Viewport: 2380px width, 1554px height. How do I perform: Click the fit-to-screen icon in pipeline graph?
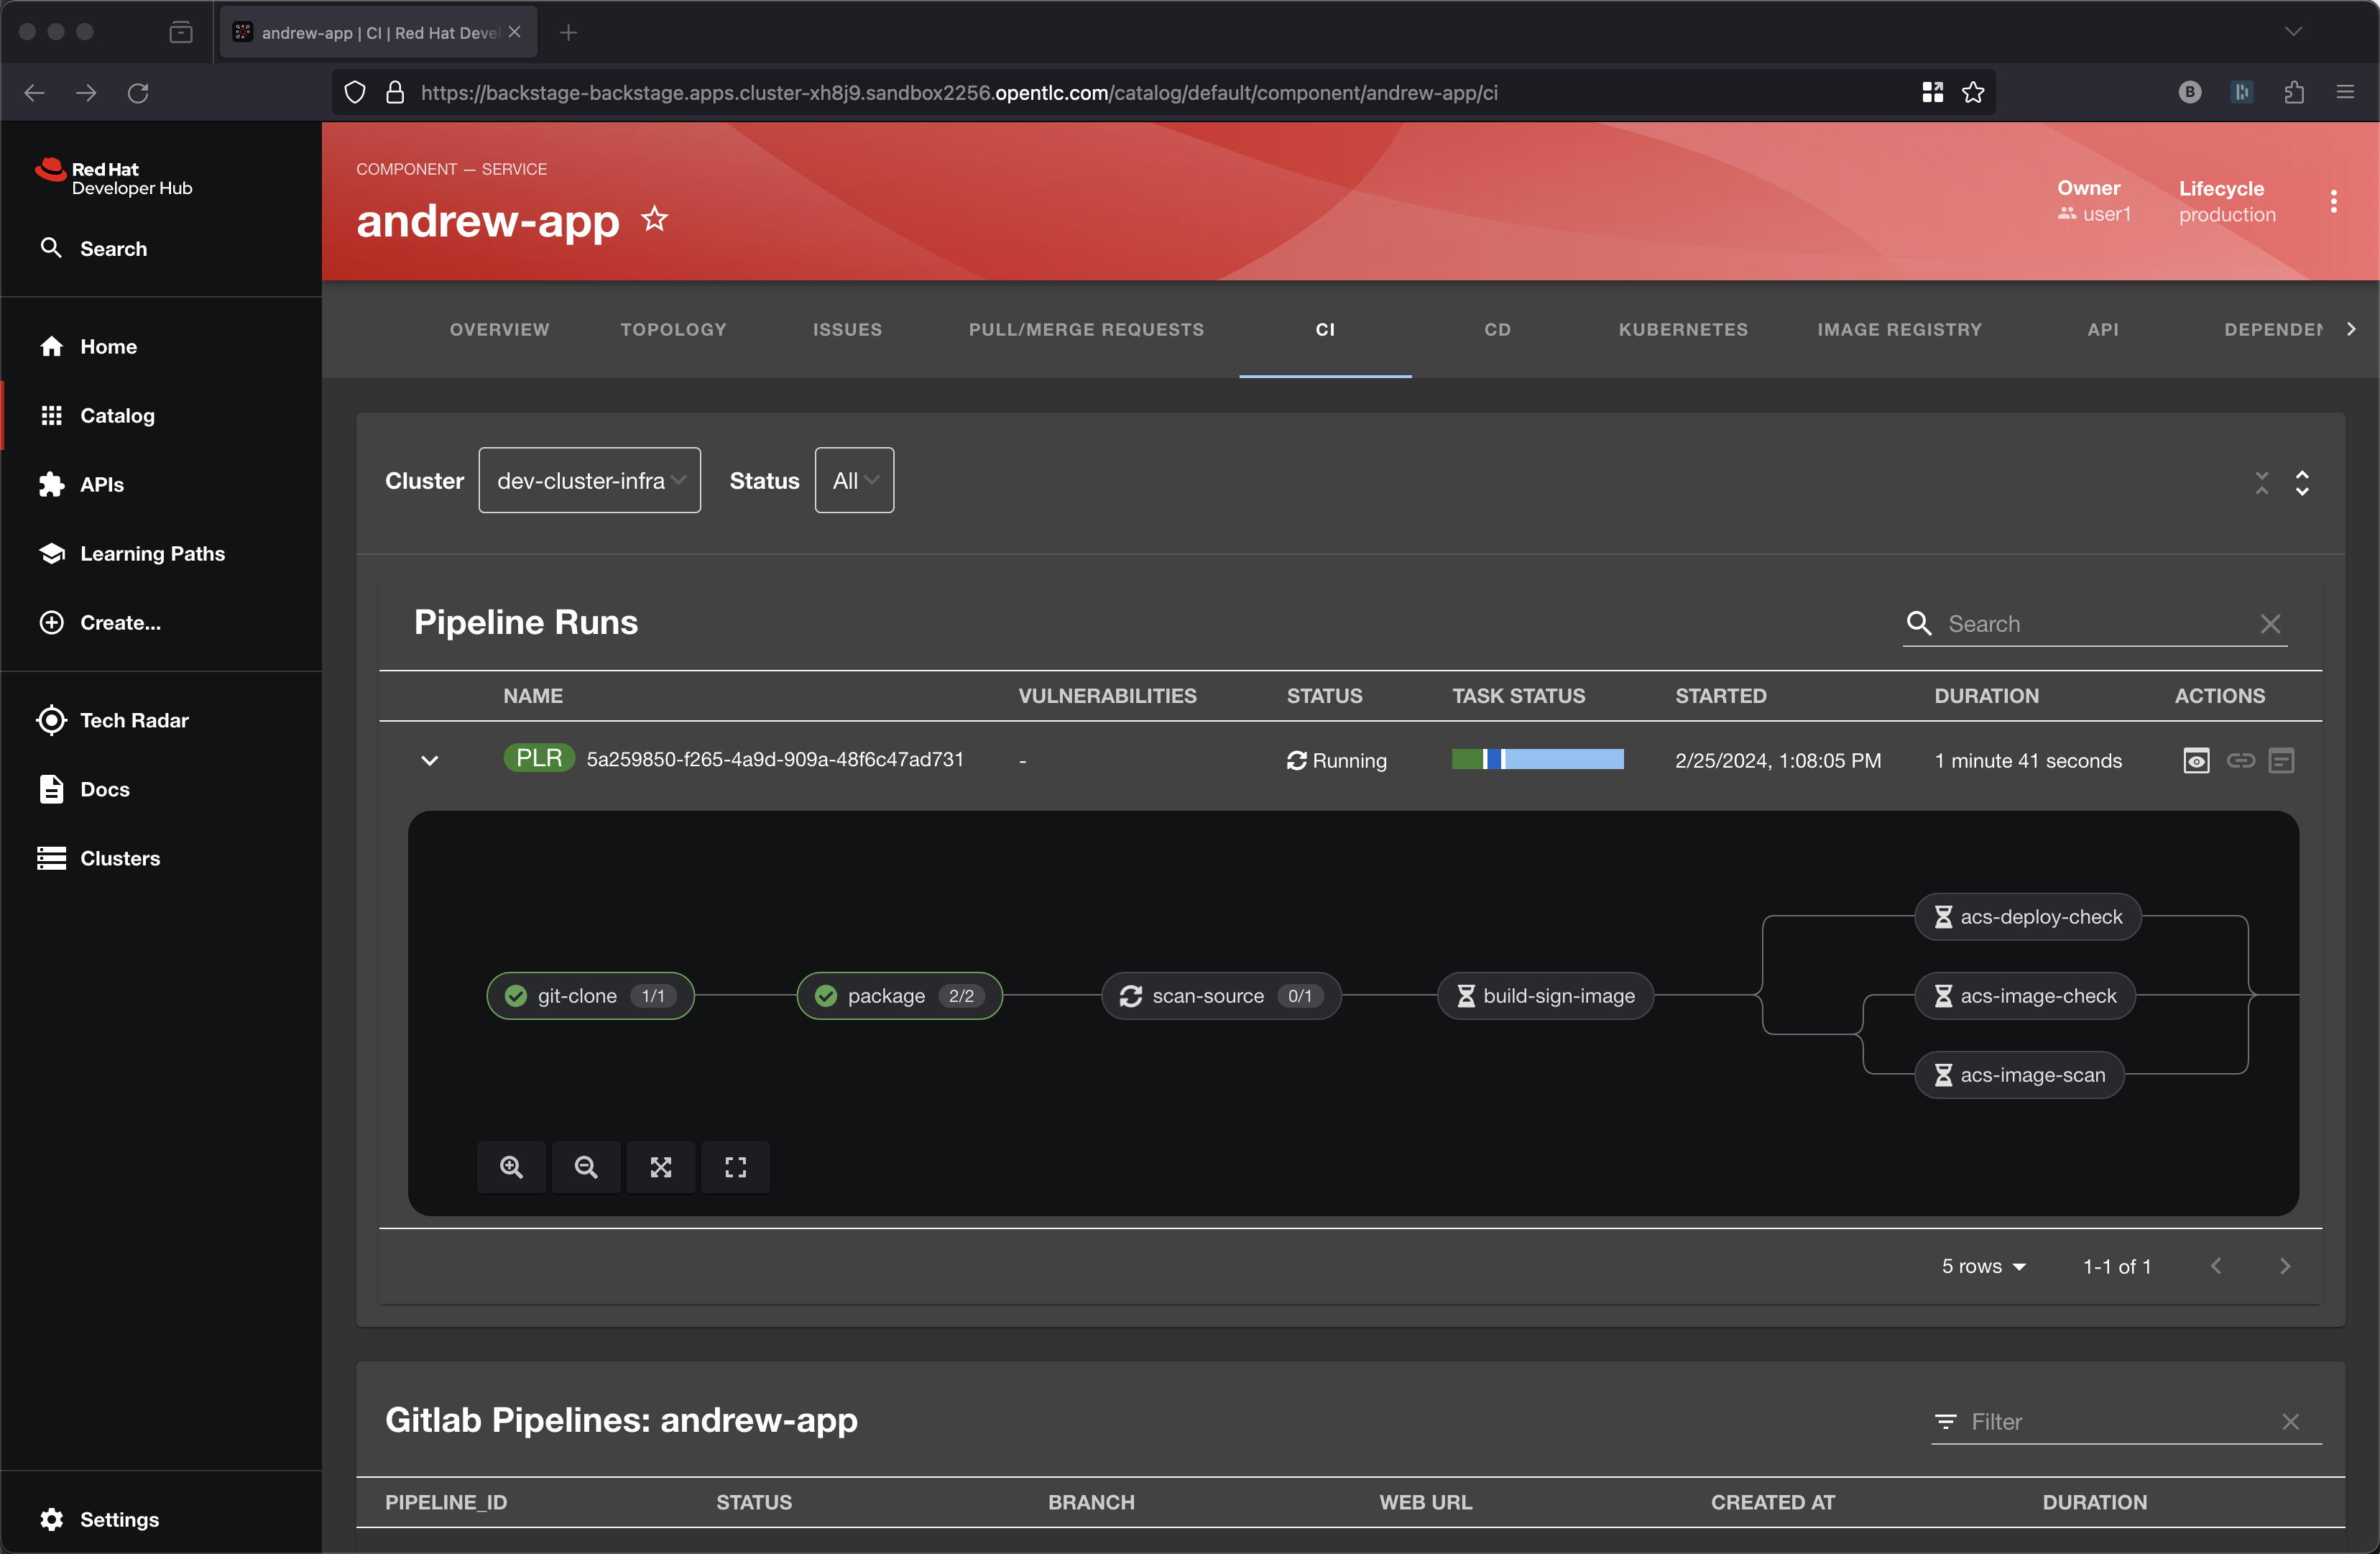[661, 1167]
